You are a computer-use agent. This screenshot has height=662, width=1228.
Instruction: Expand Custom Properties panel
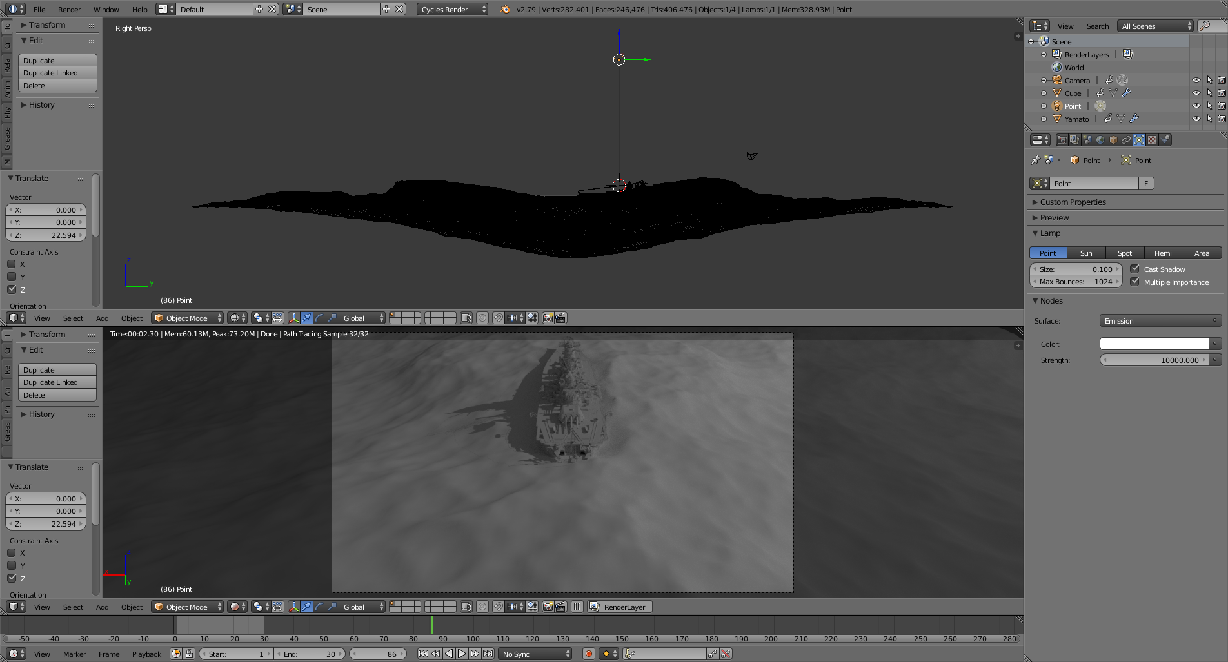(1073, 202)
